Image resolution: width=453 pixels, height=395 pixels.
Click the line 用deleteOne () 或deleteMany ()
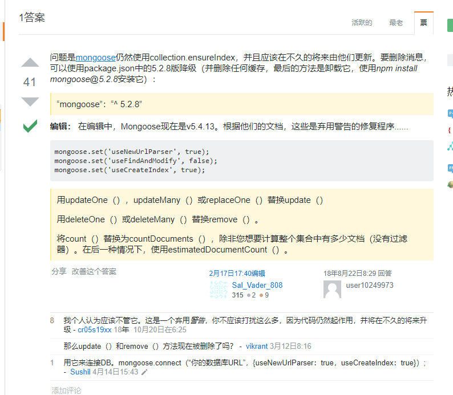coord(157,219)
